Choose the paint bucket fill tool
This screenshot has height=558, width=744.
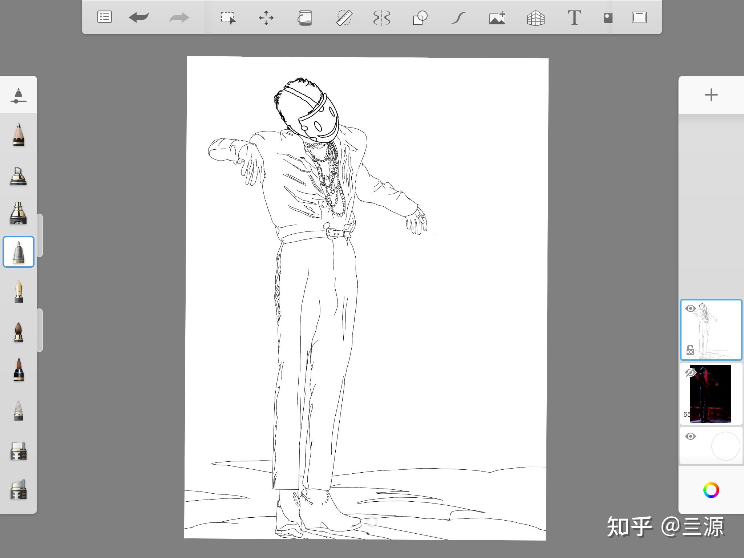(x=305, y=17)
